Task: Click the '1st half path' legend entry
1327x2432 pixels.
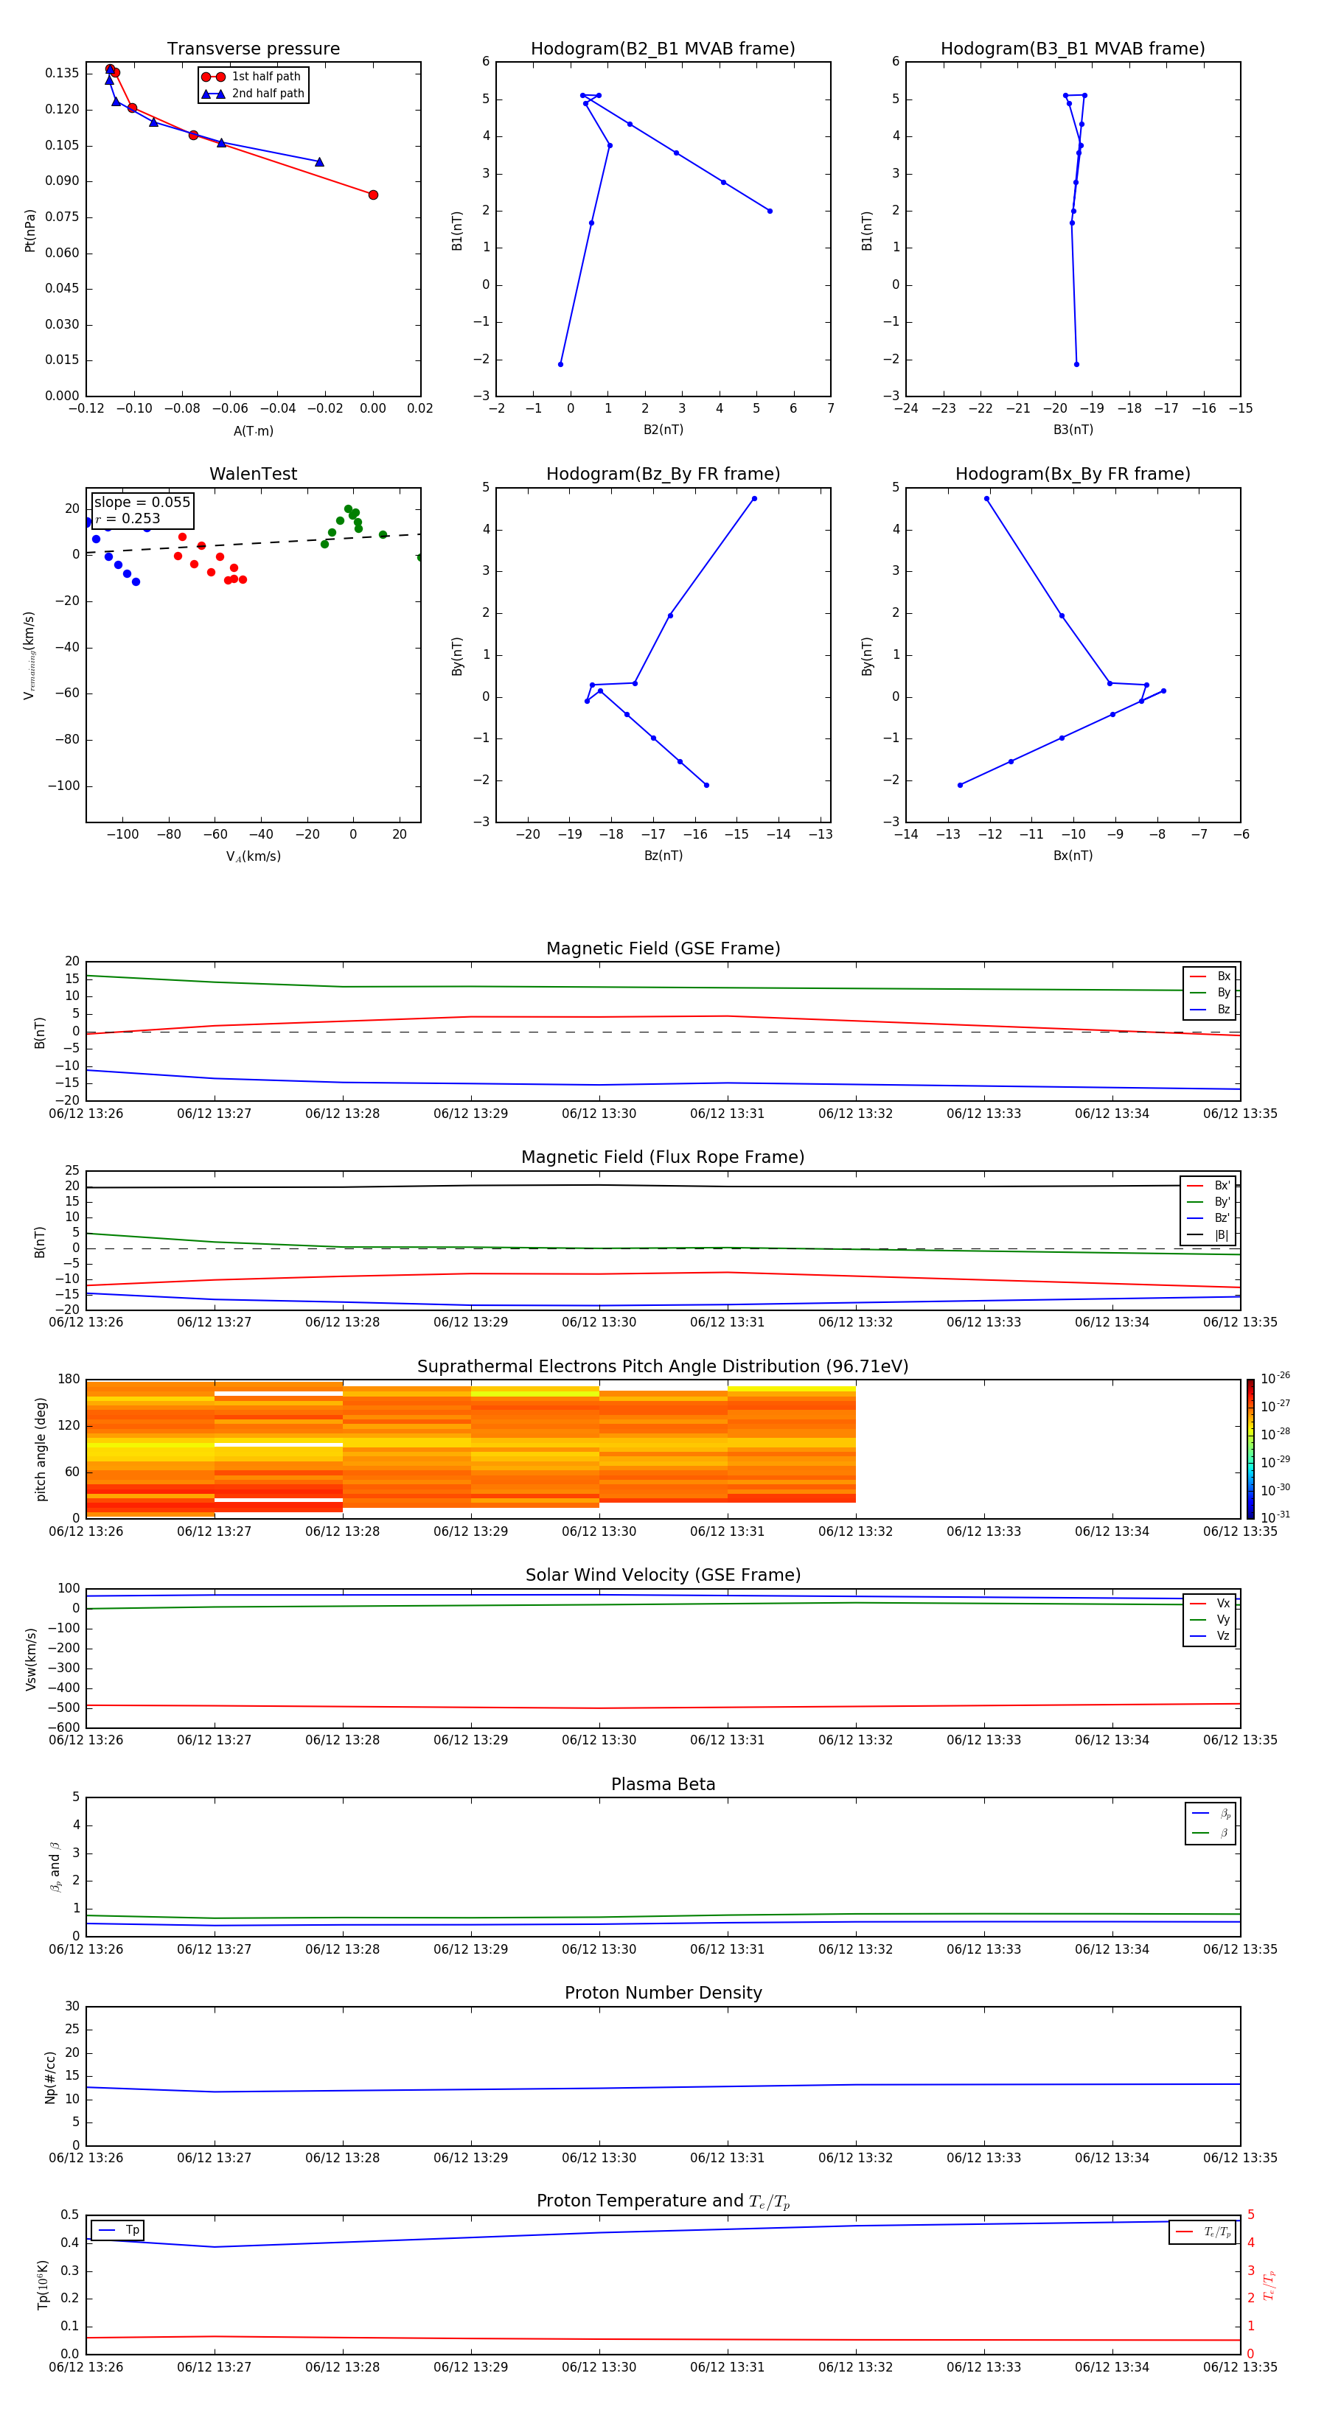Action: (x=252, y=77)
